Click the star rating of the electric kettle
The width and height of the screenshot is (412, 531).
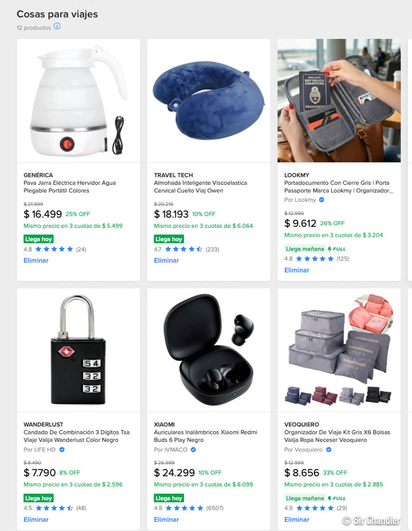coord(54,249)
